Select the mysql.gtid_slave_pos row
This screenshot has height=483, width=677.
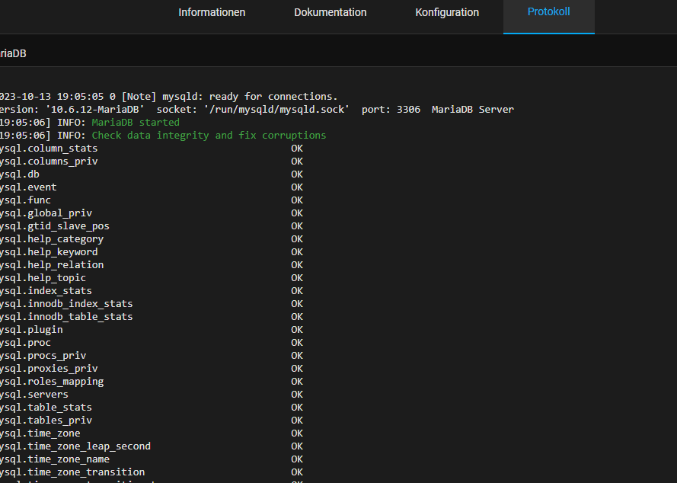point(152,226)
